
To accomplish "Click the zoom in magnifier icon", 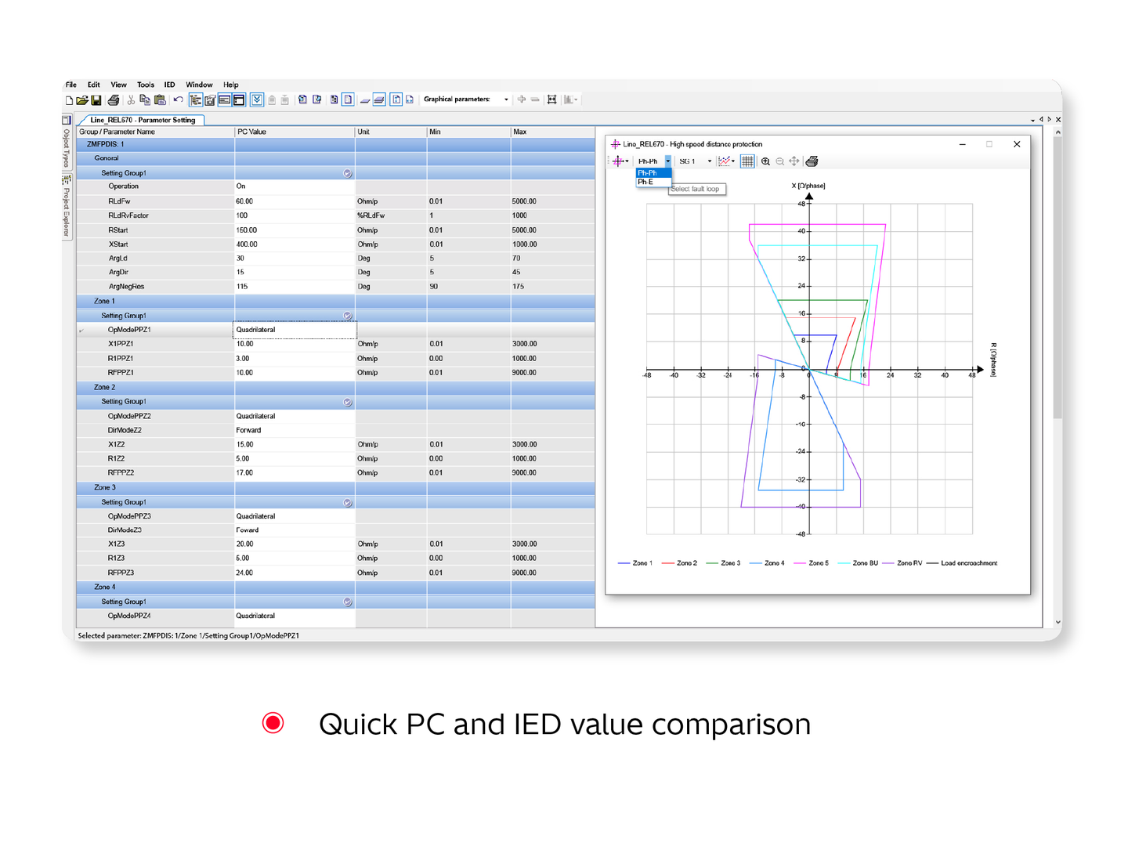I will pos(765,161).
